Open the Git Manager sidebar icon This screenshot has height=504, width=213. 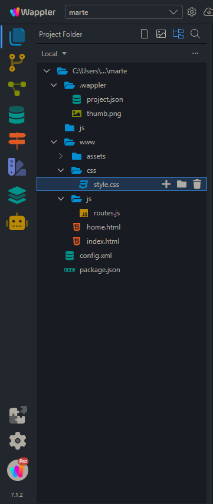(x=17, y=63)
